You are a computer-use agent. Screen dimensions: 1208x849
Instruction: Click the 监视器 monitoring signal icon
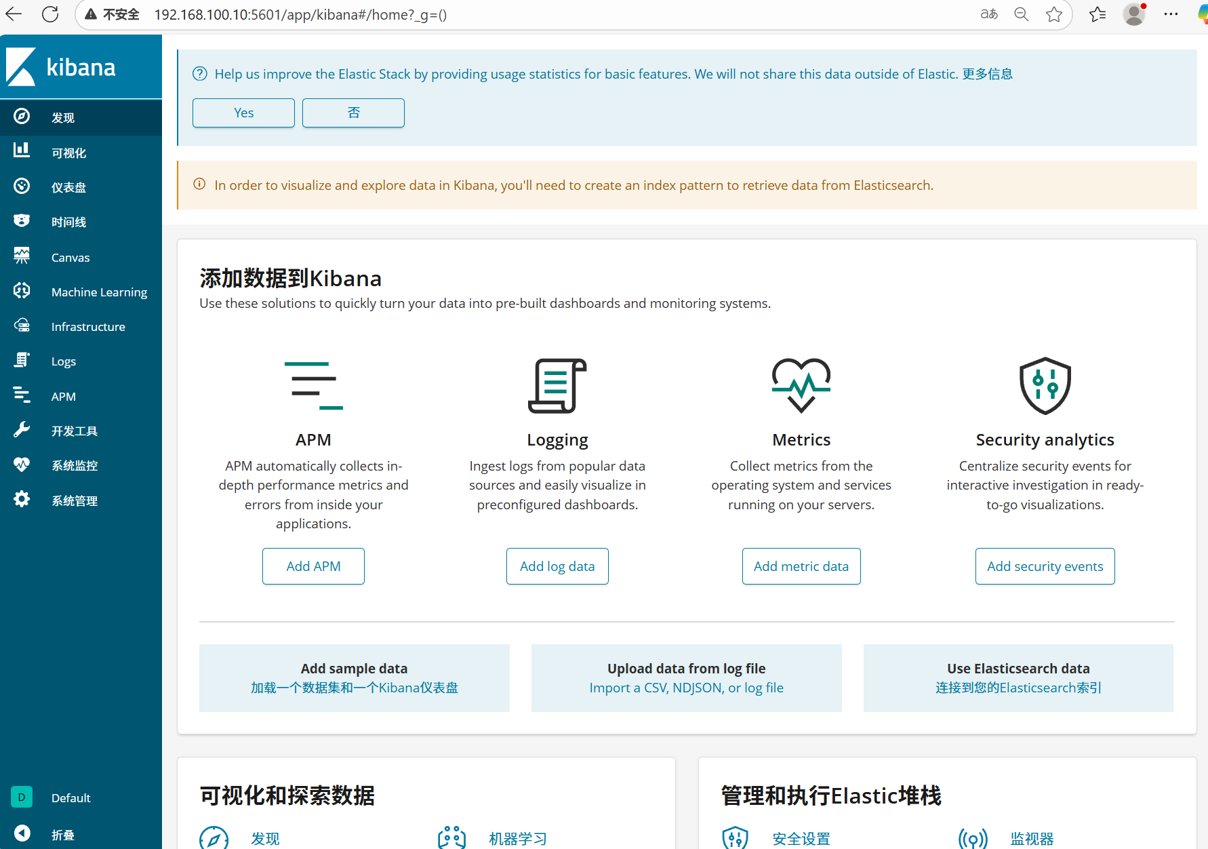(973, 838)
